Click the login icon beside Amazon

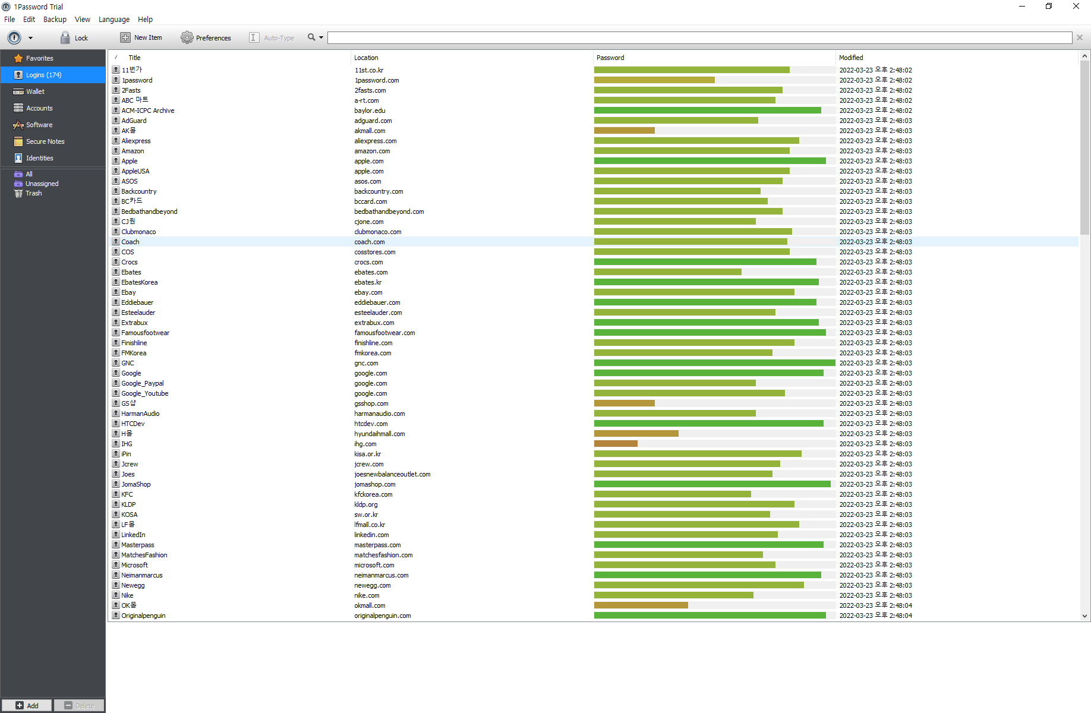coord(116,151)
